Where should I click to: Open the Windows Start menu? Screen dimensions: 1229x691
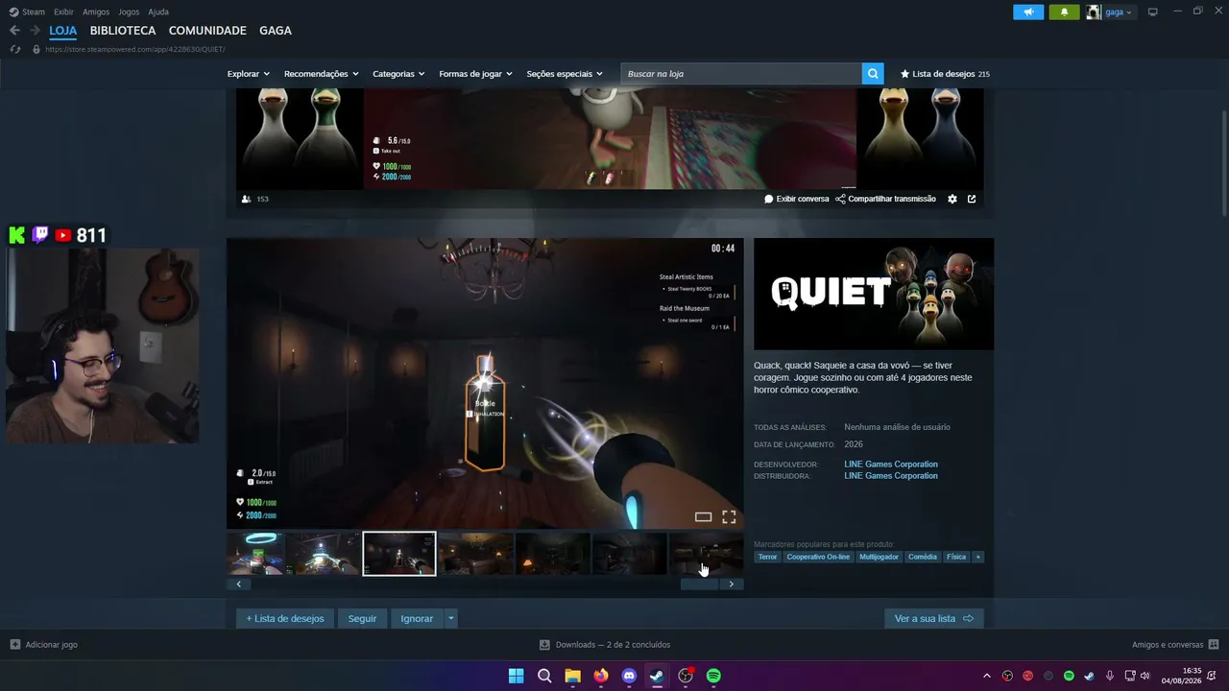516,676
